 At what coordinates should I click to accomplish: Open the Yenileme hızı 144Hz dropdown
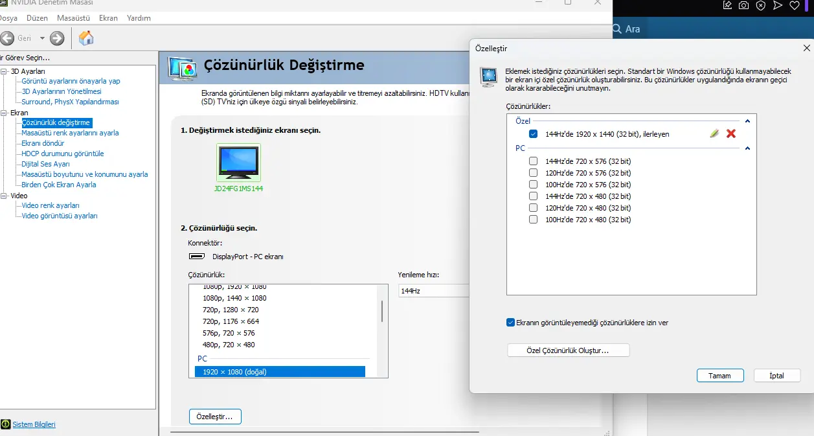tap(433, 291)
